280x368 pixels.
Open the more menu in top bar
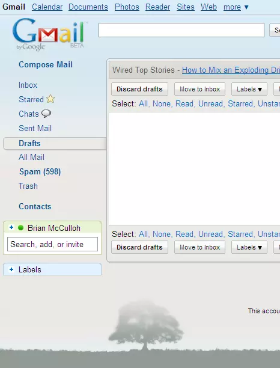pos(236,7)
